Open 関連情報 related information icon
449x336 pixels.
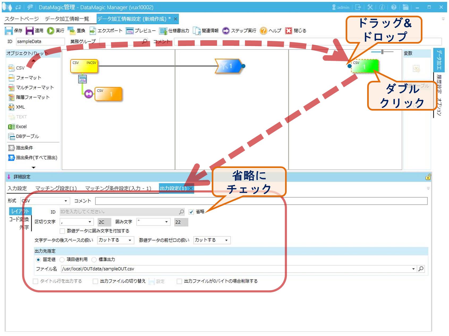tap(197, 31)
